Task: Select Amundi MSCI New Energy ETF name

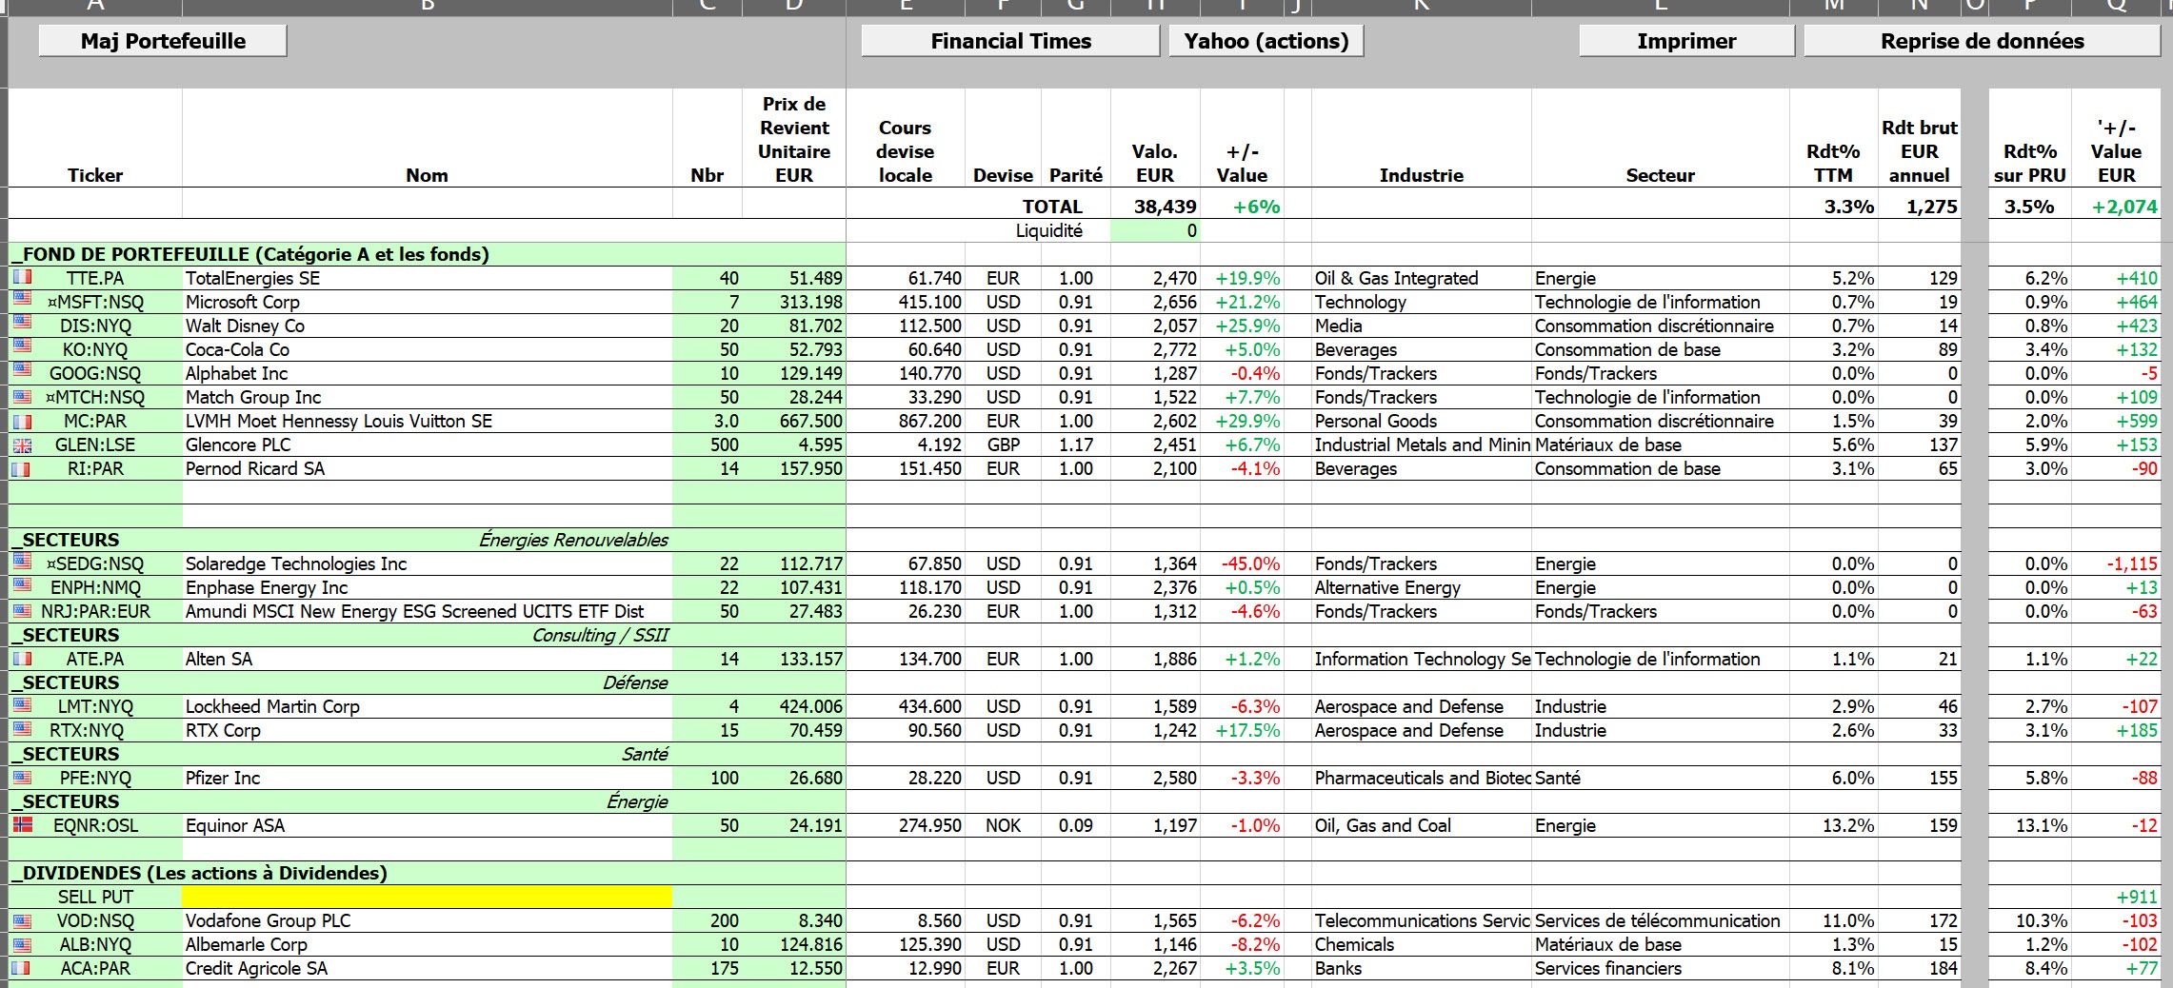Action: pyautogui.click(x=427, y=611)
